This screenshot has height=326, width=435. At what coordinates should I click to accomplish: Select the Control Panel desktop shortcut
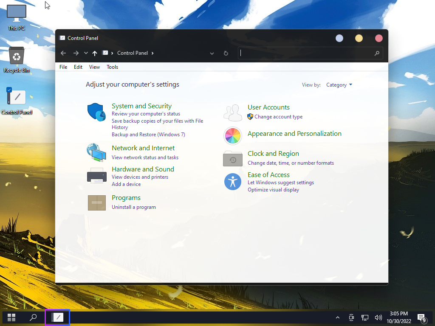click(17, 101)
